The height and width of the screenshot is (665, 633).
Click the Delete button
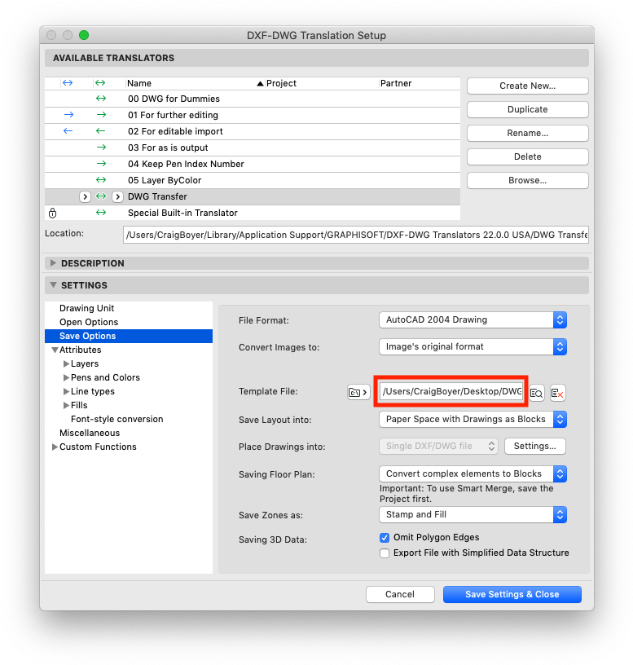[x=527, y=156]
